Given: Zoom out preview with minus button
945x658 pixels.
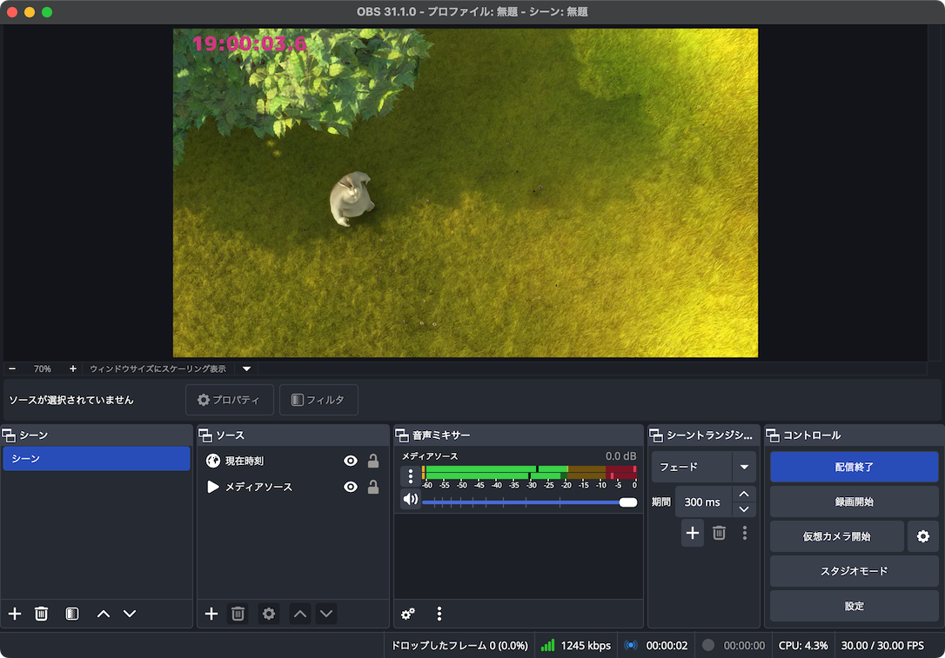Looking at the screenshot, I should (x=12, y=369).
